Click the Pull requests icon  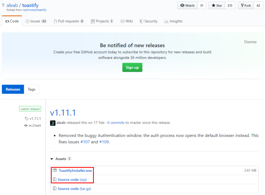coord(55,21)
